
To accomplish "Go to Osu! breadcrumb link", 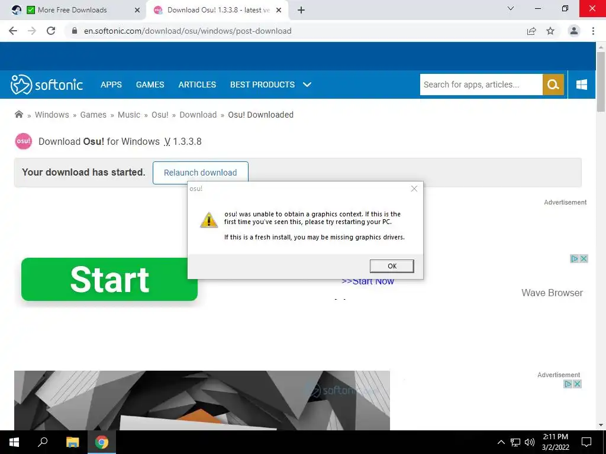I will [x=160, y=115].
